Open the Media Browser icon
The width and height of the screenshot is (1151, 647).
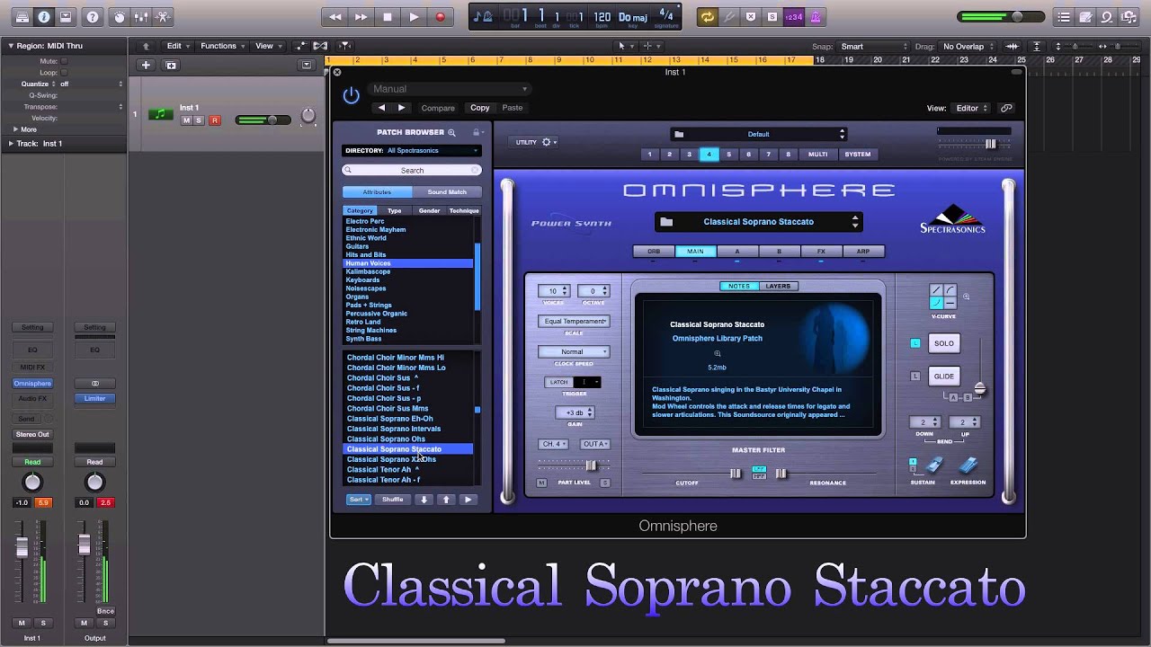1130,16
